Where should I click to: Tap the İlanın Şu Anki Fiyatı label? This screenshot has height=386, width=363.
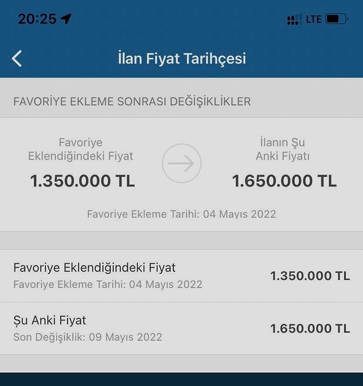point(282,149)
